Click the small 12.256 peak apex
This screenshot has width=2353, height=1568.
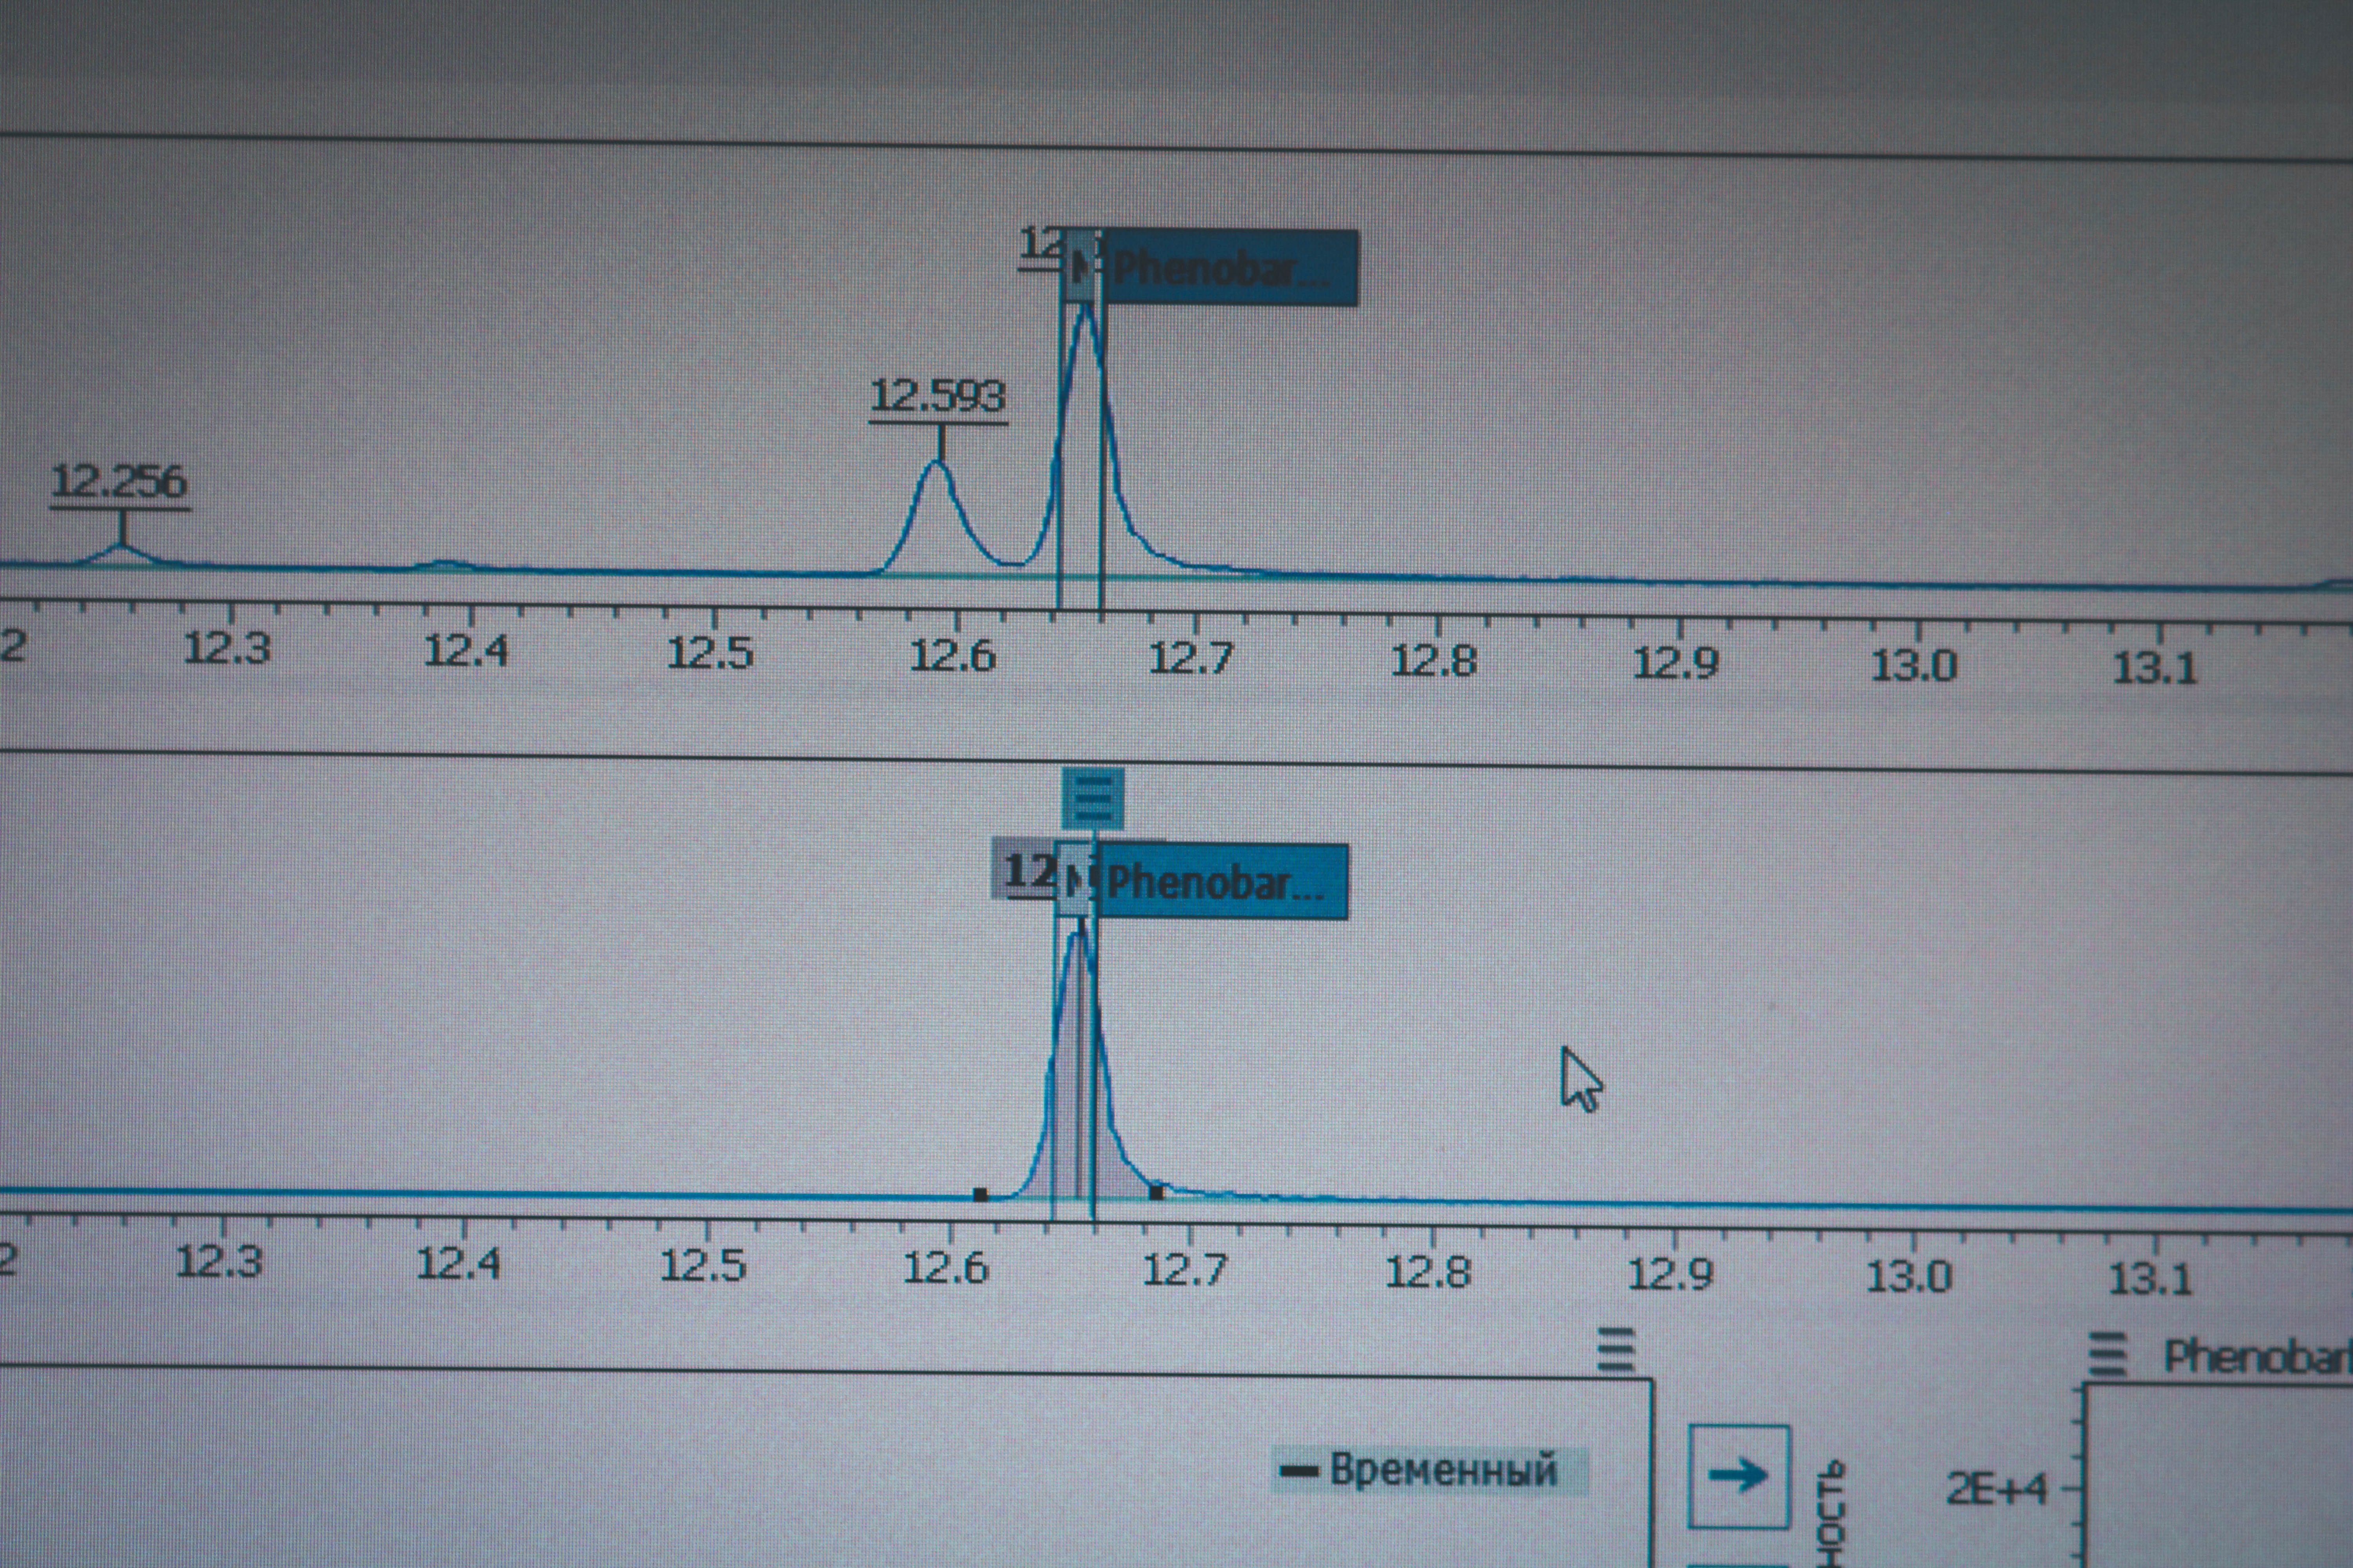point(121,546)
